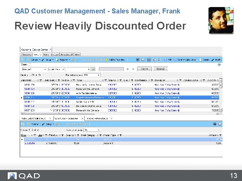This screenshot has width=242, height=181.
Task: Open order link in second price row
Action: click(30, 143)
